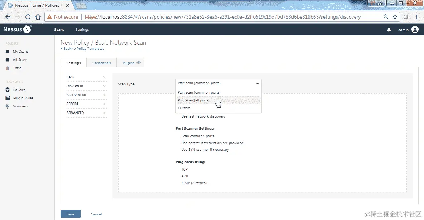This screenshot has height=220, width=424.
Task: Click the 'Use fast network discovery' text
Action: [203, 116]
